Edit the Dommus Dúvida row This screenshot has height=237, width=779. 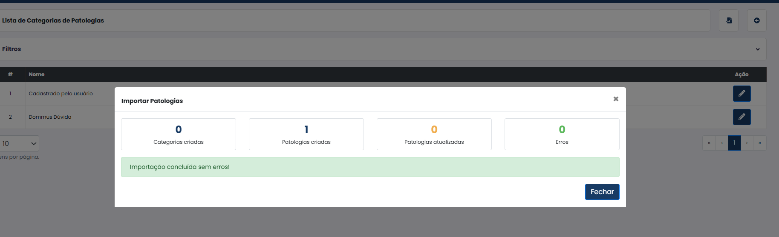742,117
